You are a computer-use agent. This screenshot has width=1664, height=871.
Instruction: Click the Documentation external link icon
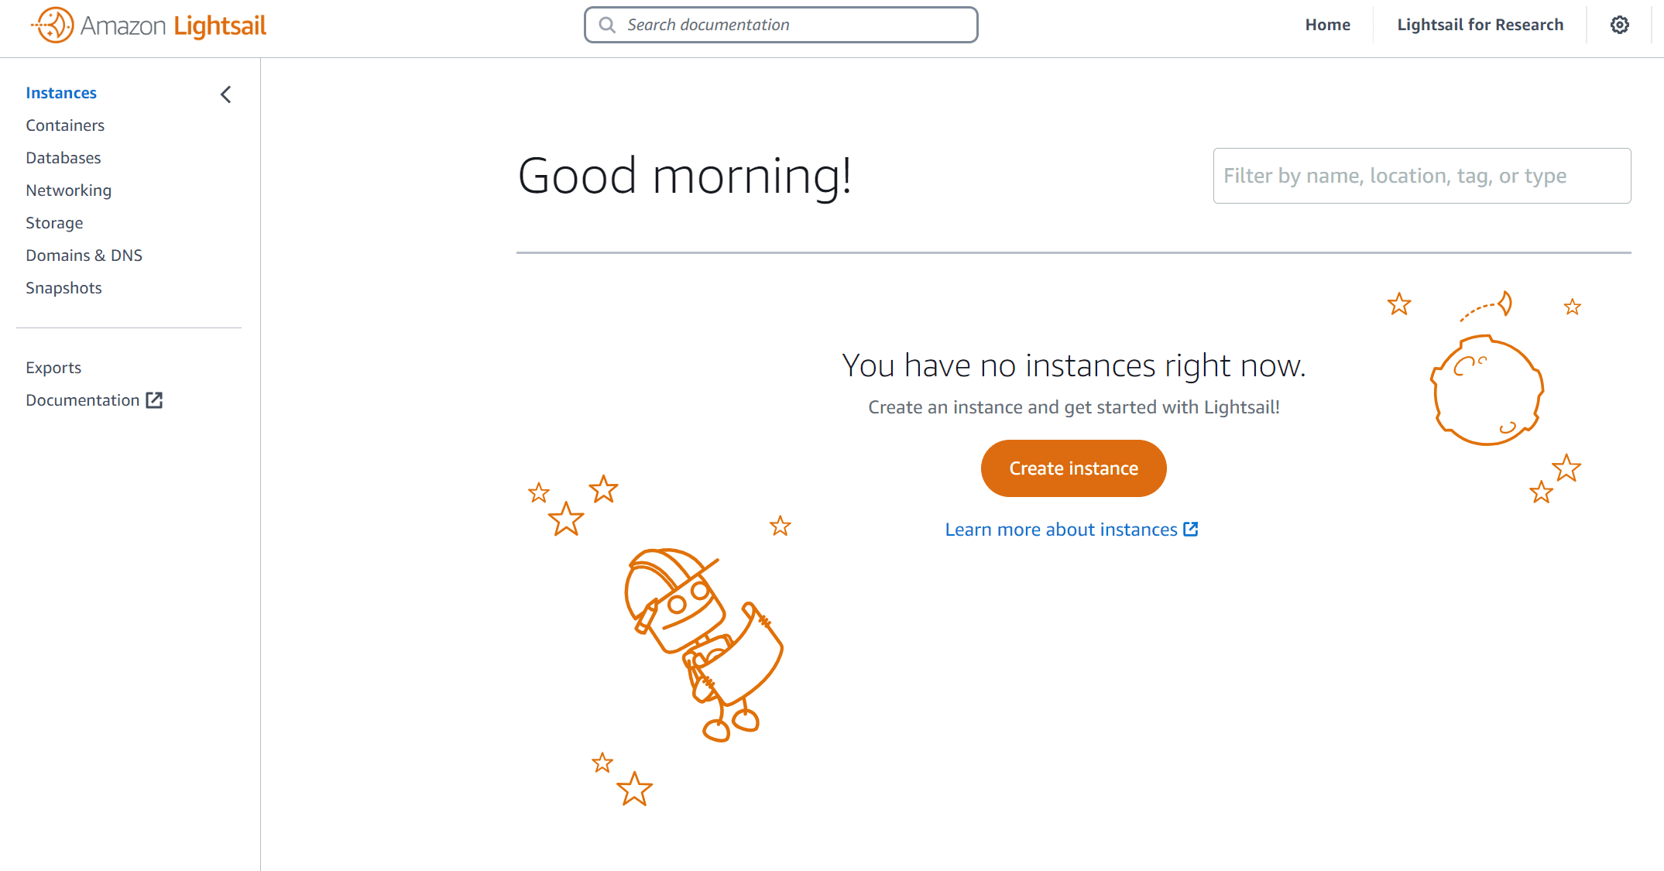(155, 400)
